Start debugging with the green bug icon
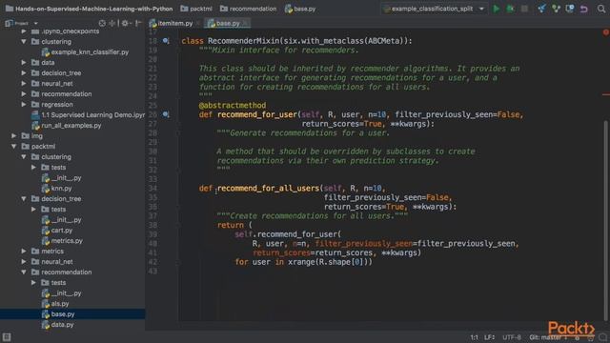 [510, 9]
